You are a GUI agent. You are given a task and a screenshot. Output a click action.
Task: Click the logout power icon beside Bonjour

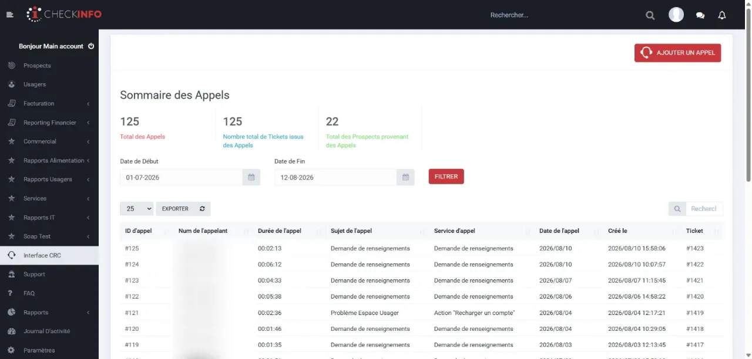91,46
